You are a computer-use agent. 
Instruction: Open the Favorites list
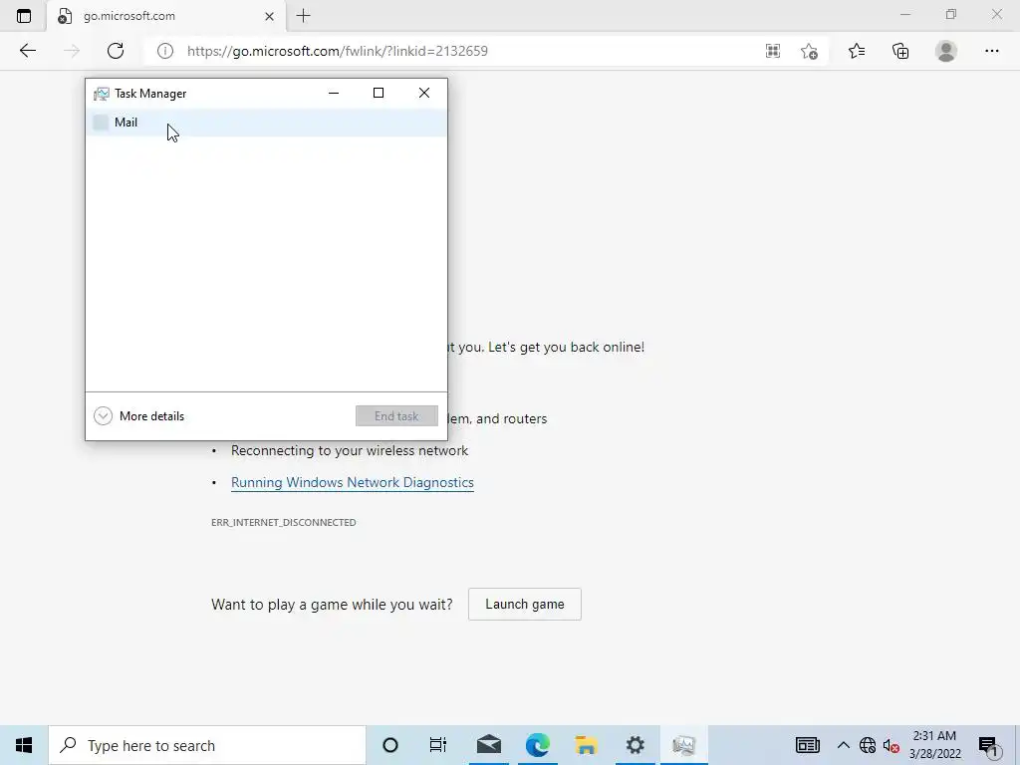coord(857,51)
